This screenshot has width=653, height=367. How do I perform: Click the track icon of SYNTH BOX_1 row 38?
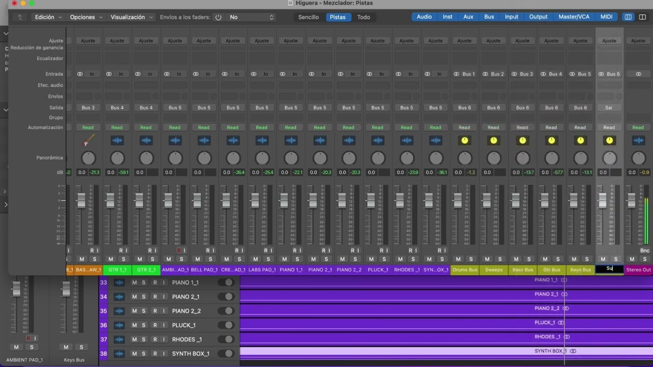(119, 354)
